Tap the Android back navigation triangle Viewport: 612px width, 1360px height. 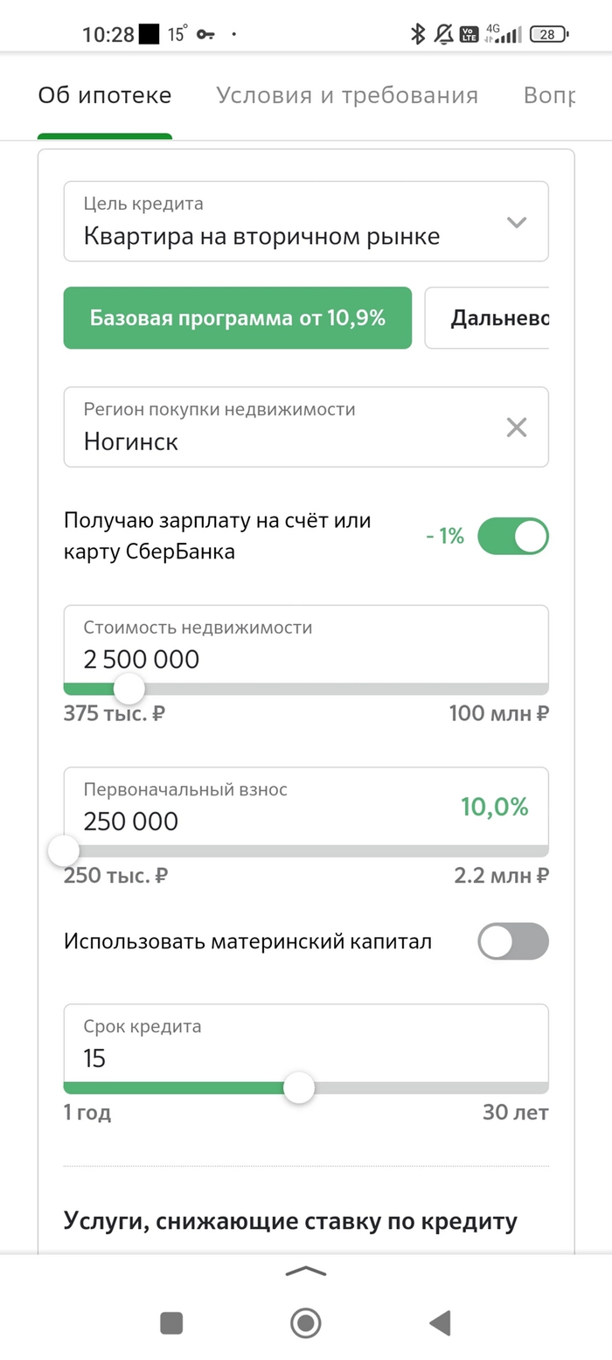[x=440, y=1323]
